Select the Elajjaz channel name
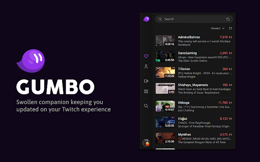The width and height of the screenshot is (260, 162). click(x=182, y=119)
